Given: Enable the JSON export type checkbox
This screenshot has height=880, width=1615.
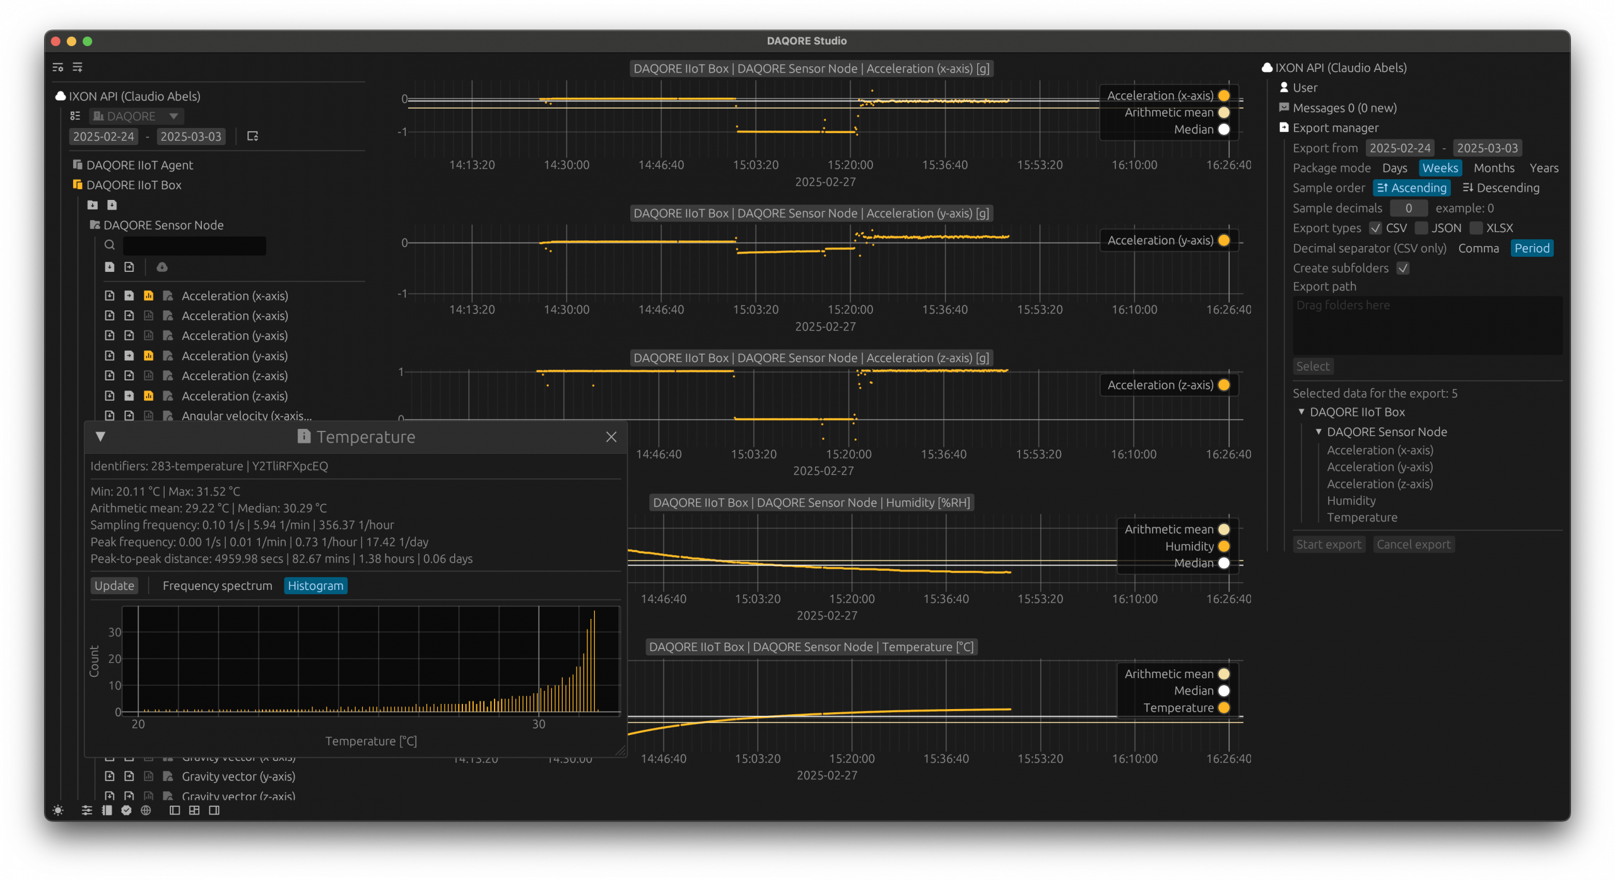Looking at the screenshot, I should [1421, 228].
